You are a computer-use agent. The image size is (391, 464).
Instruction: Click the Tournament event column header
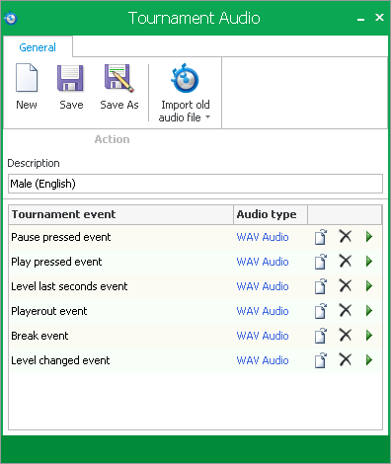pyautogui.click(x=121, y=214)
